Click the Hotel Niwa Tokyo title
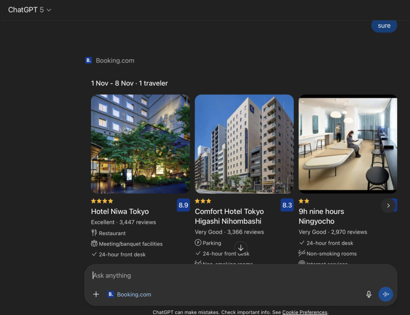410x315 pixels. [120, 212]
